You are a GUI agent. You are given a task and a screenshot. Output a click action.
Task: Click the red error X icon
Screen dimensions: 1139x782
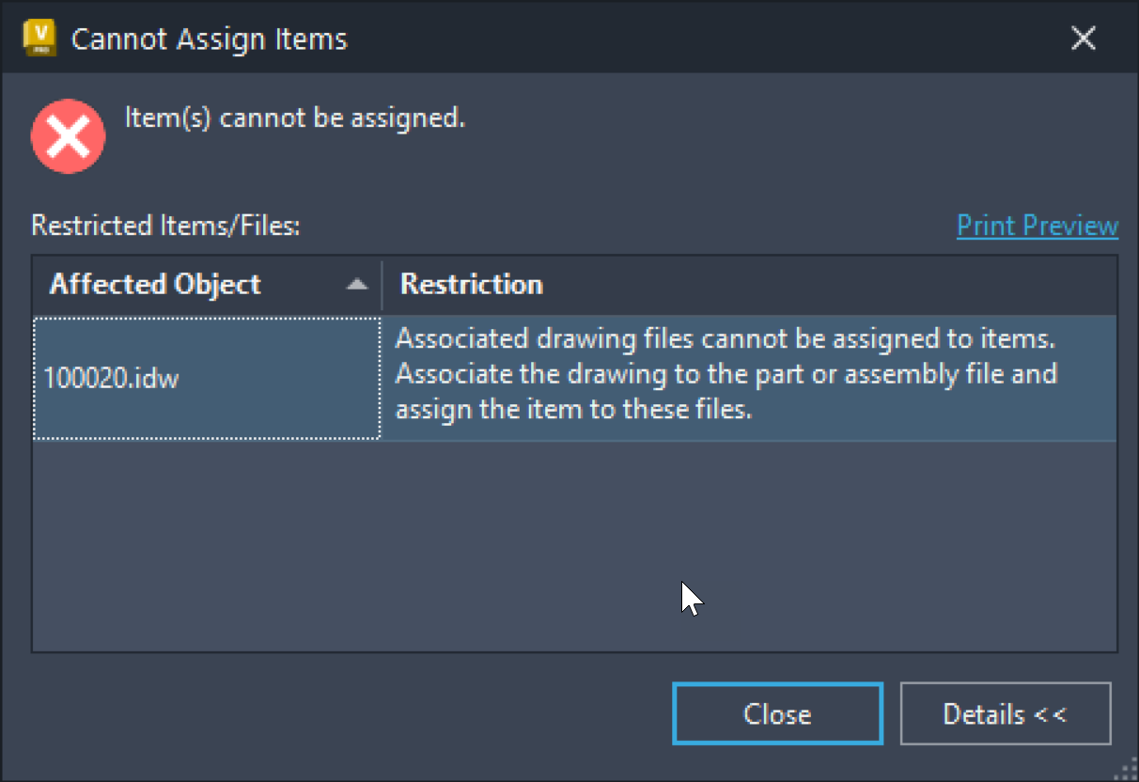coord(68,136)
